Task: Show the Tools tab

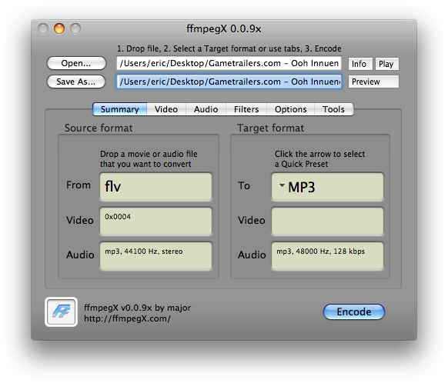Action: pos(334,109)
